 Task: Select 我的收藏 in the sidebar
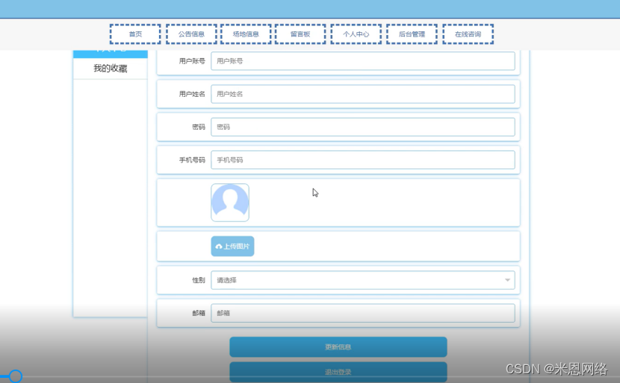(x=111, y=69)
